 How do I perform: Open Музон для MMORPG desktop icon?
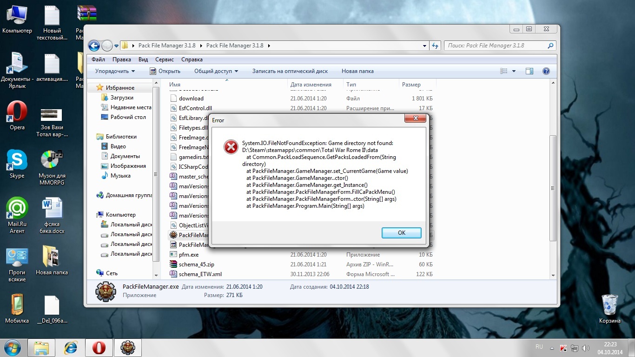[52, 167]
